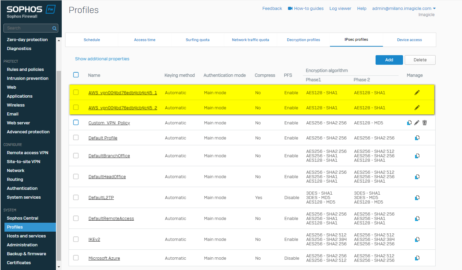Open the Decryption profiles tab
This screenshot has height=270, width=462.
click(x=303, y=40)
